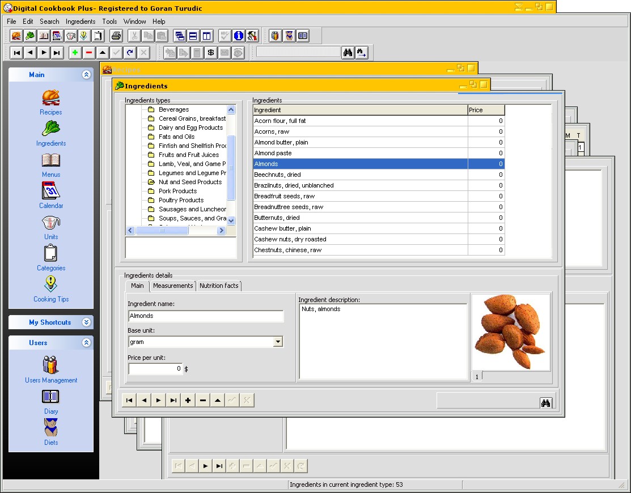Click the almonds picture thumbnail
Screen dimensions: 631x493
(511, 332)
